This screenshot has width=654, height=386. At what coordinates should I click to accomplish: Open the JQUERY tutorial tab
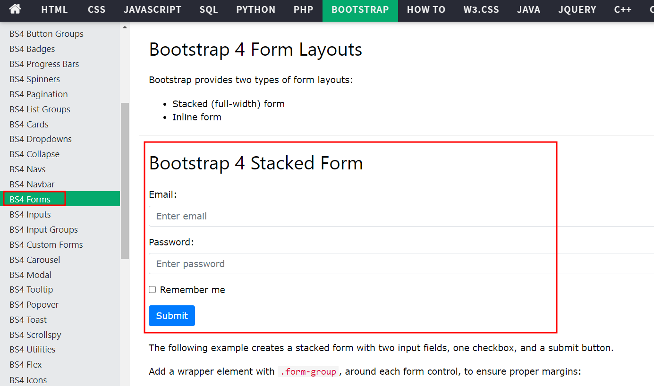point(577,9)
